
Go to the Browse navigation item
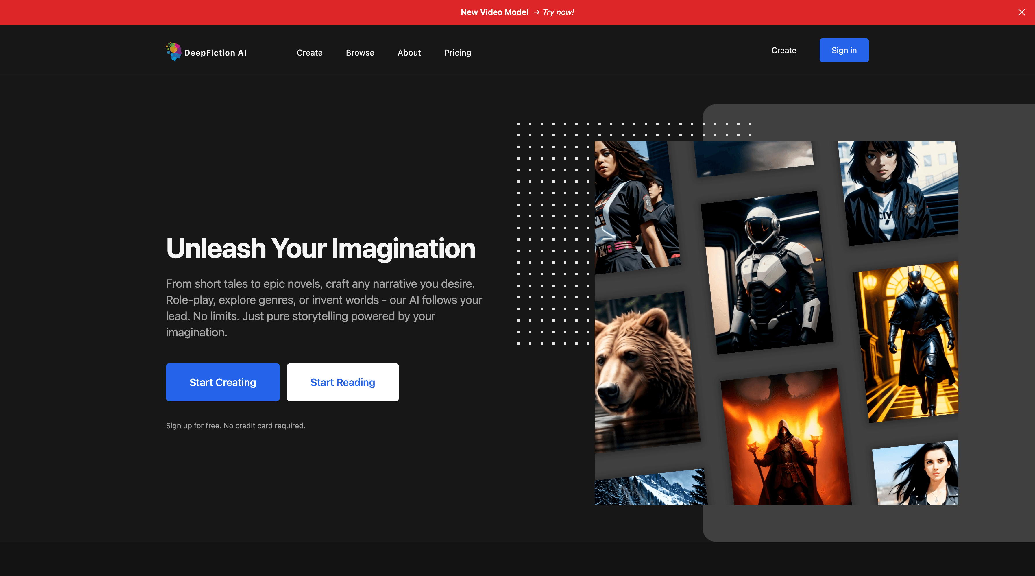[x=360, y=53]
